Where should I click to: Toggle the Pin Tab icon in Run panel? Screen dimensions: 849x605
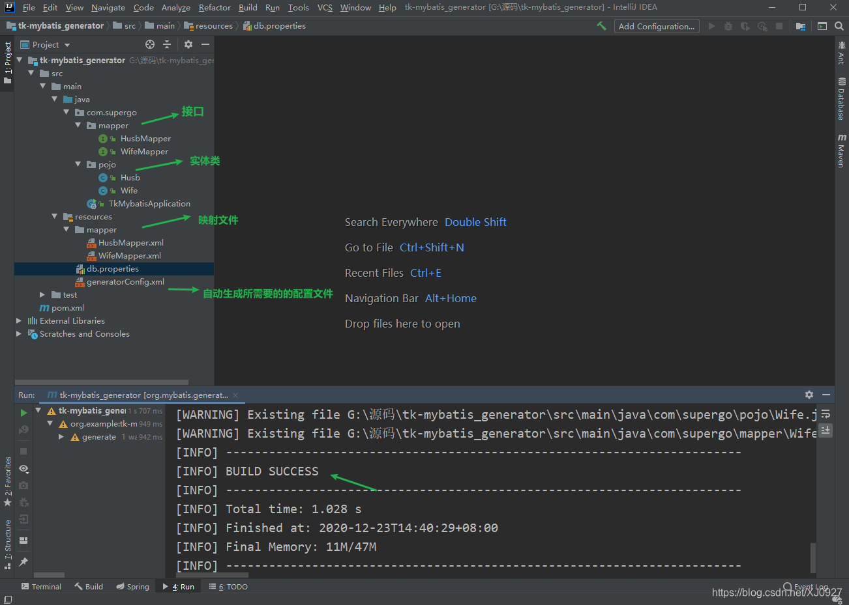23,561
